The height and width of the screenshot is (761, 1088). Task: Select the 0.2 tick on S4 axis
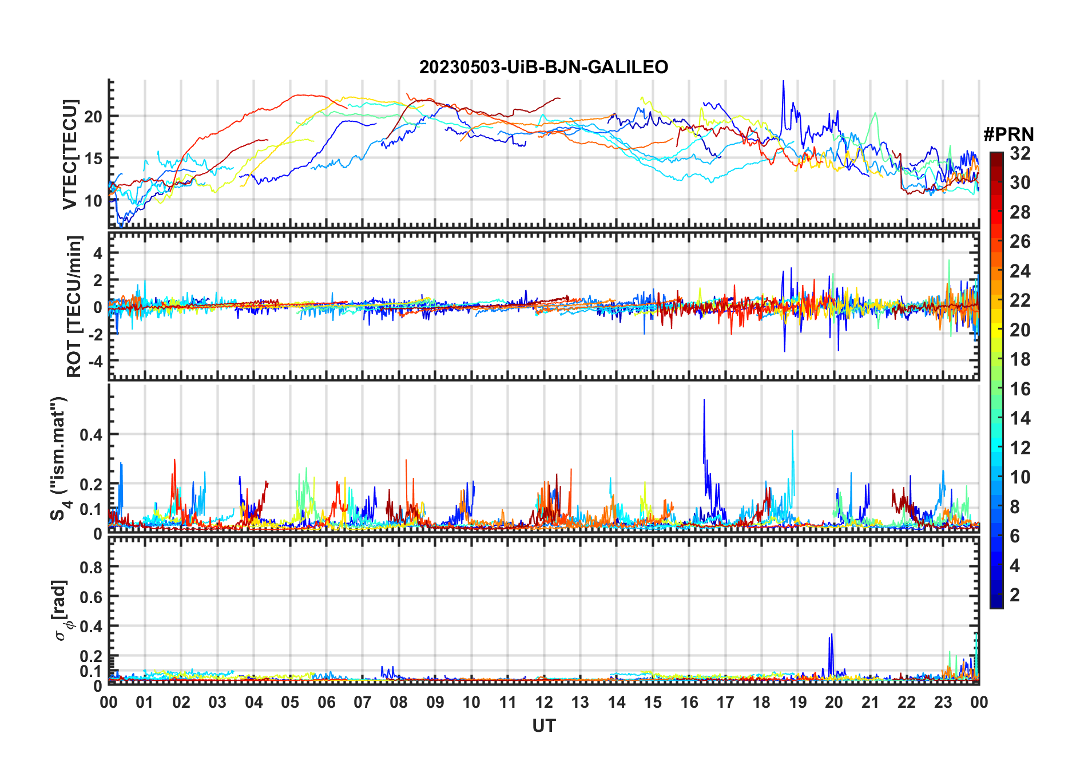[x=91, y=484]
